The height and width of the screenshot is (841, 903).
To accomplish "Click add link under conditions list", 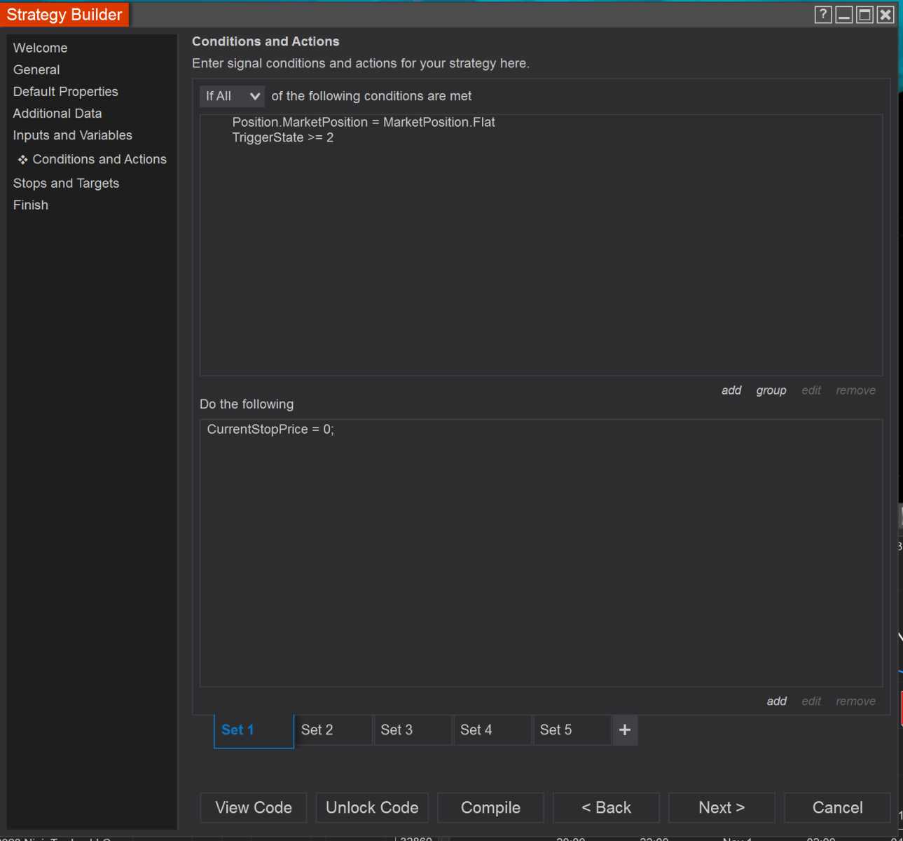I will pos(731,390).
